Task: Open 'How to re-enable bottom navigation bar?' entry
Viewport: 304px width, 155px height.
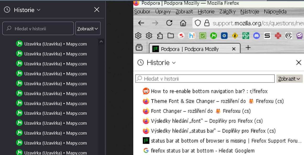Action: coord(205,91)
